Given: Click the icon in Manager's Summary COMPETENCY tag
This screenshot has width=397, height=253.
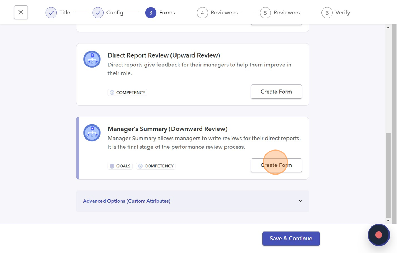Looking at the screenshot, I should 140,166.
